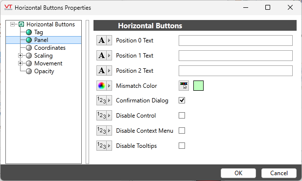This screenshot has width=302, height=181.
Task: Enable the Disable Control checkbox
Action: [x=182, y=116]
